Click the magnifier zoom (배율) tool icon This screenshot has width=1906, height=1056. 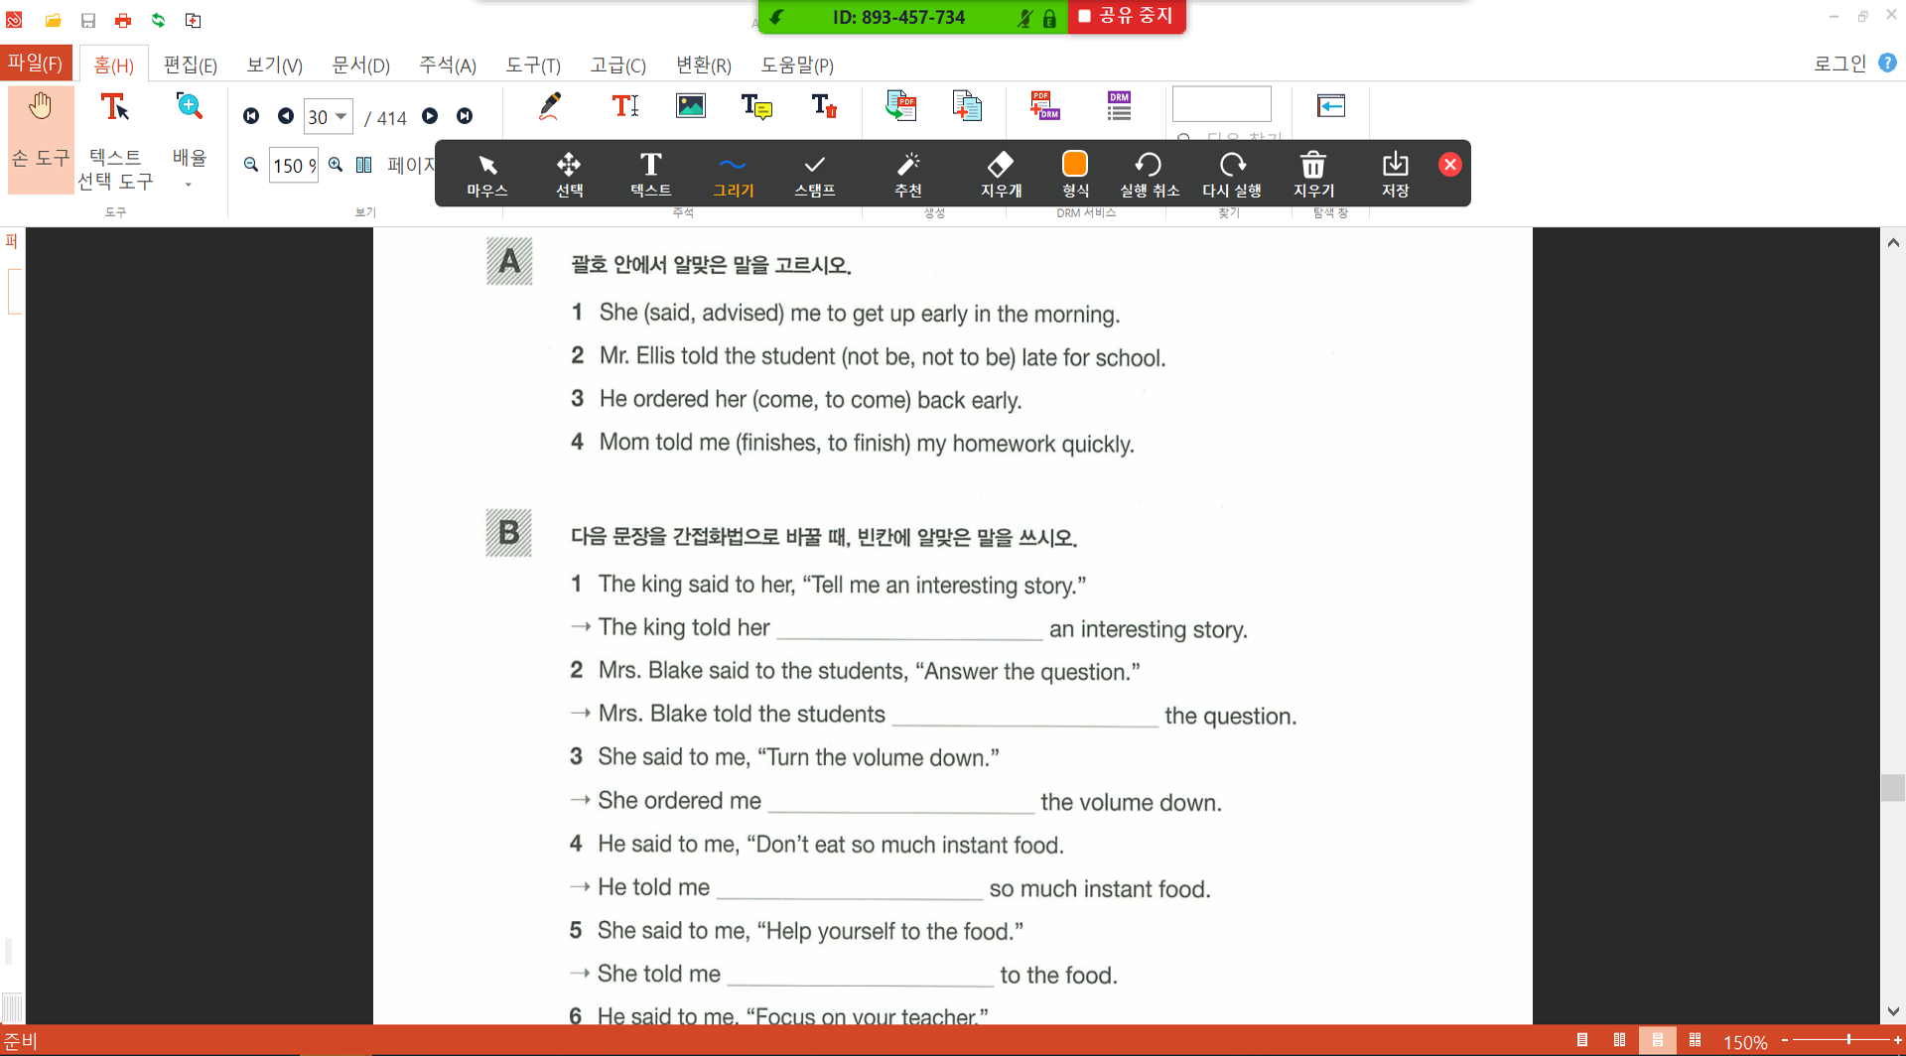tap(189, 107)
